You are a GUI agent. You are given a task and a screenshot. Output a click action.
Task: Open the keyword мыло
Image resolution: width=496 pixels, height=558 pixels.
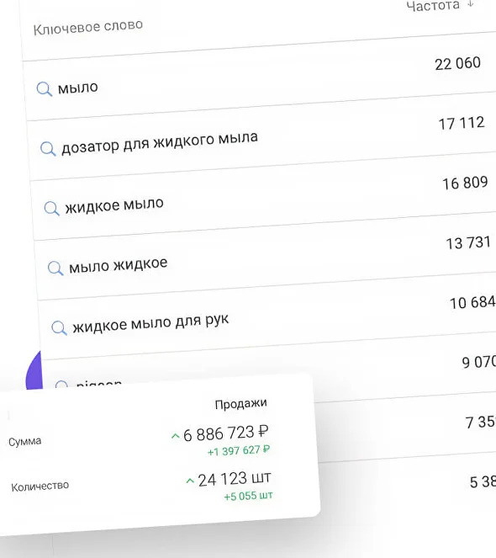pos(78,88)
